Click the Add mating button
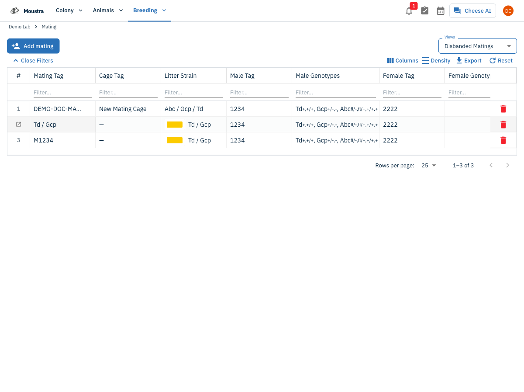524x392 pixels. tap(33, 46)
